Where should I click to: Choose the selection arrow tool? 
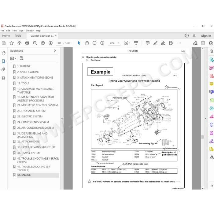[x=79, y=43]
